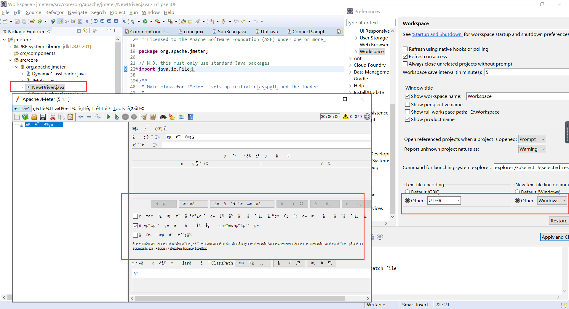The image size is (569, 309).
Task: Click the JMeter Cut scissors icon
Action: (53, 117)
